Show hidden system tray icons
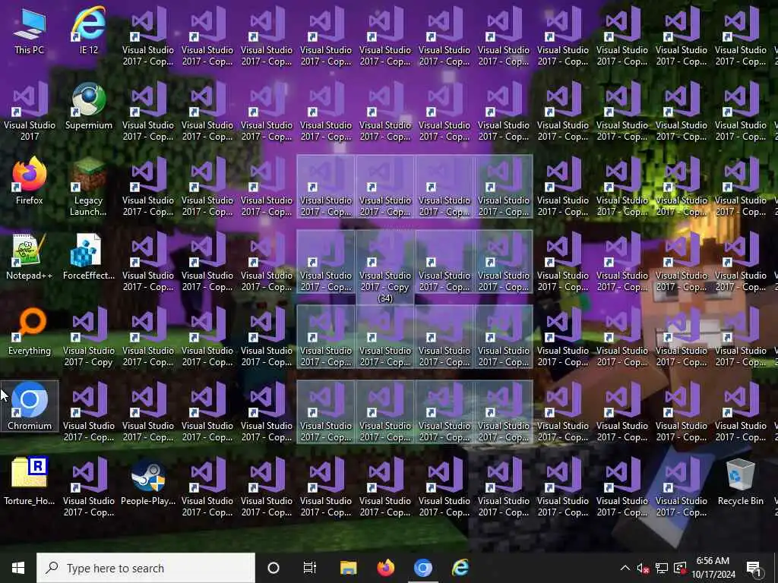778x583 pixels. pyautogui.click(x=625, y=568)
